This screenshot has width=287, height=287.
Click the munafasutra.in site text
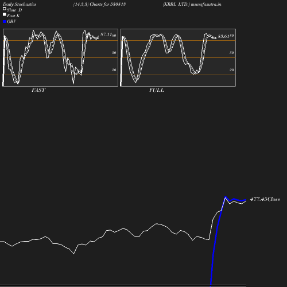206,4
